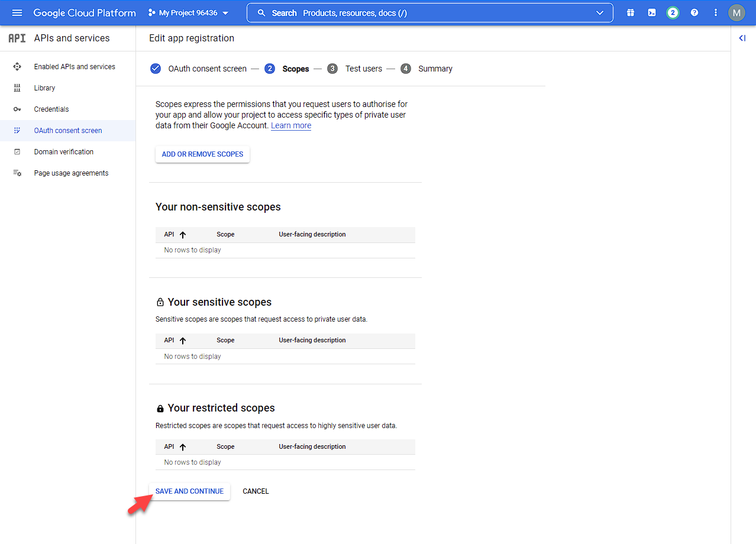
Task: Click Scope column header in non-sensitive table
Action: [x=225, y=235]
